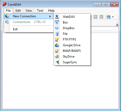Open the Tool menu

pyautogui.click(x=40, y=11)
